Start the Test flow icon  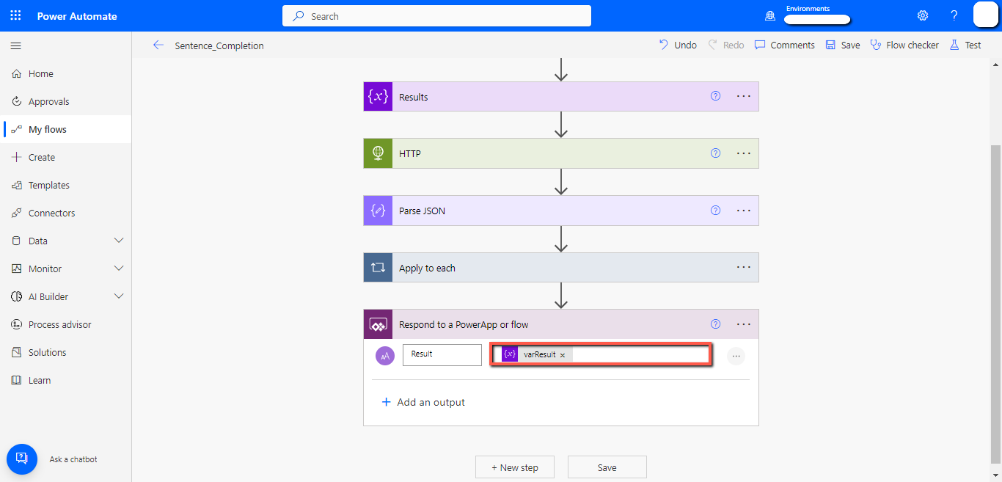(x=954, y=45)
